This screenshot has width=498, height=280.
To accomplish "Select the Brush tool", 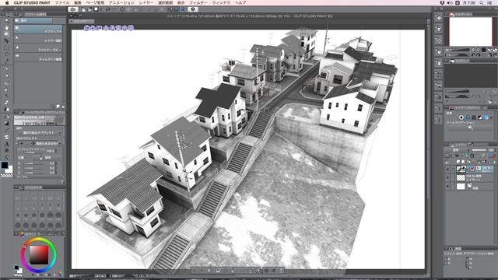I will 6,82.
